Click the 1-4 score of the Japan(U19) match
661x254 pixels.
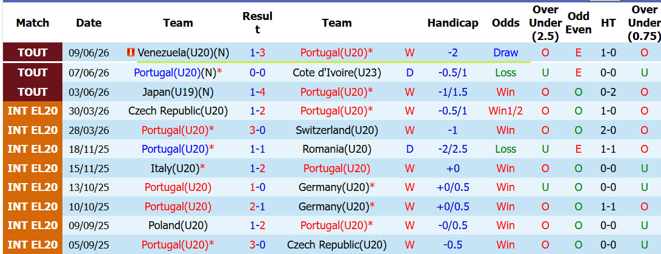(x=257, y=92)
